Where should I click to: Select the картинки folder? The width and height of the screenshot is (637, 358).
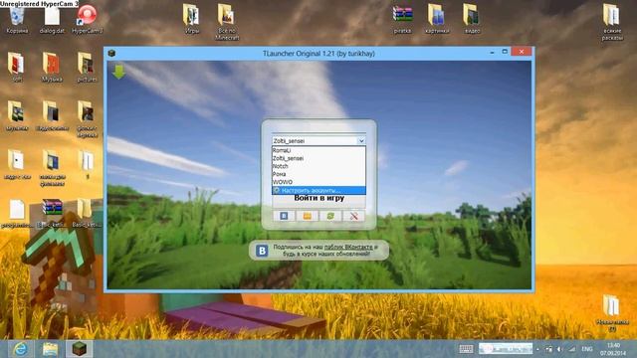coord(437,19)
